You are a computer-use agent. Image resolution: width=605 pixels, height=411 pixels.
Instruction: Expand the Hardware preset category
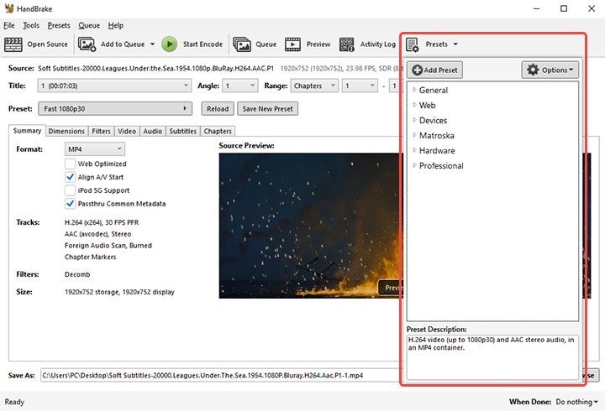click(x=414, y=150)
